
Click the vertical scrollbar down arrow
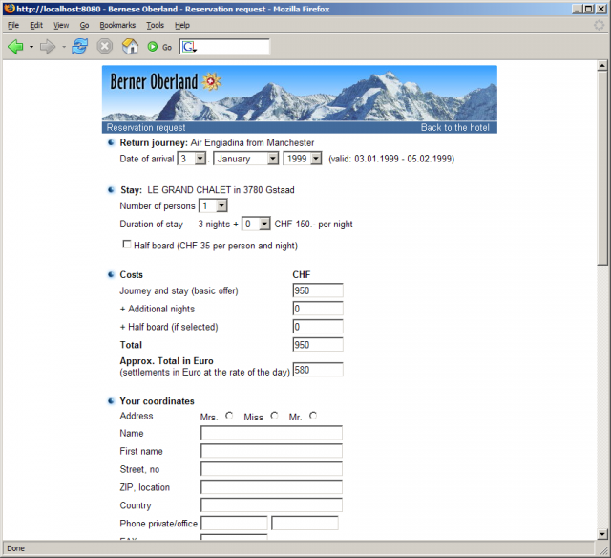[x=602, y=534]
